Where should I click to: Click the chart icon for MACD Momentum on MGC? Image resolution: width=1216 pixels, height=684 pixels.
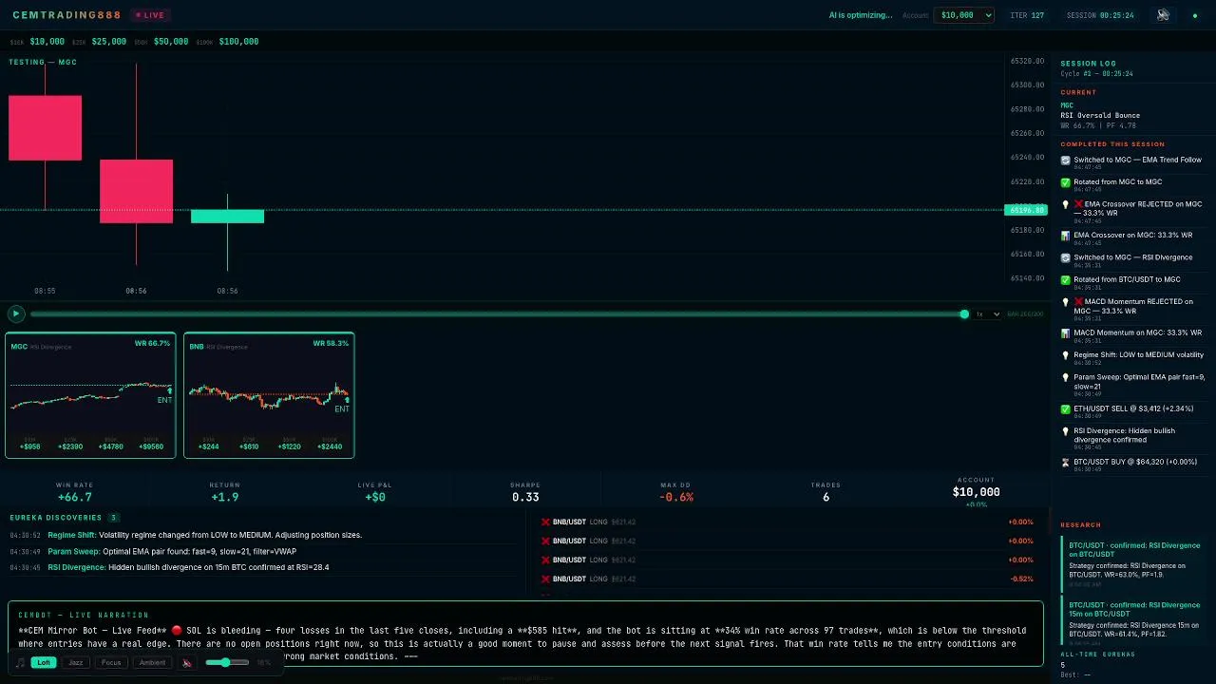click(1065, 333)
